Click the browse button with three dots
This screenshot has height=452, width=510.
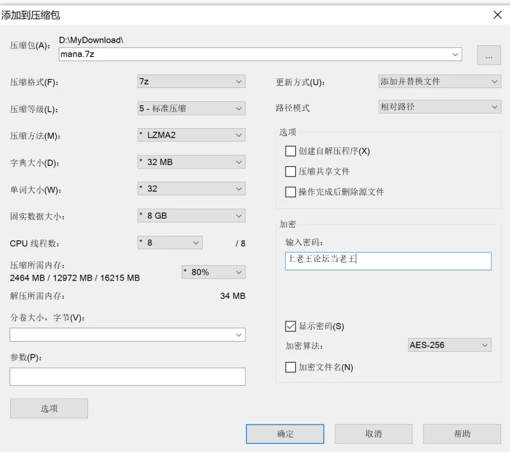pyautogui.click(x=488, y=55)
